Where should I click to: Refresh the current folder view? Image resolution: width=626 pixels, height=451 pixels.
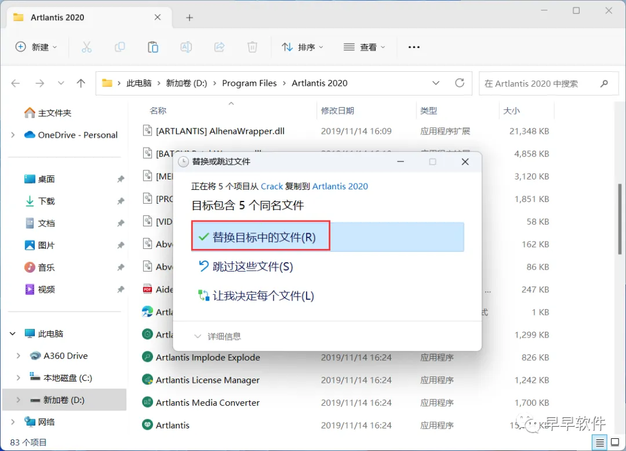(x=460, y=83)
